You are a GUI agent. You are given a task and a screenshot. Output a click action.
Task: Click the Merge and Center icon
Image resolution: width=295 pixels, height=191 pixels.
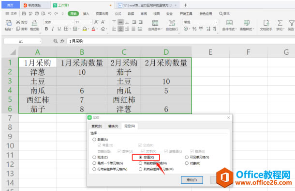tap(155, 23)
